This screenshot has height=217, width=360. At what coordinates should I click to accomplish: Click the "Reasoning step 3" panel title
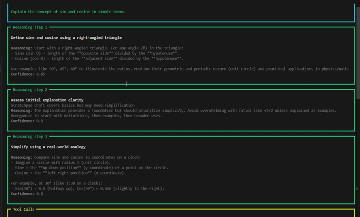pyautogui.click(x=30, y=136)
